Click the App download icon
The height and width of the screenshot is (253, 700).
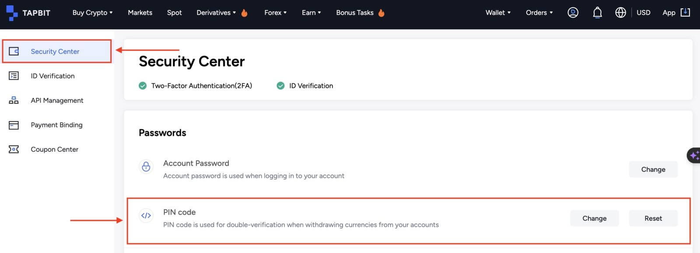(x=686, y=12)
